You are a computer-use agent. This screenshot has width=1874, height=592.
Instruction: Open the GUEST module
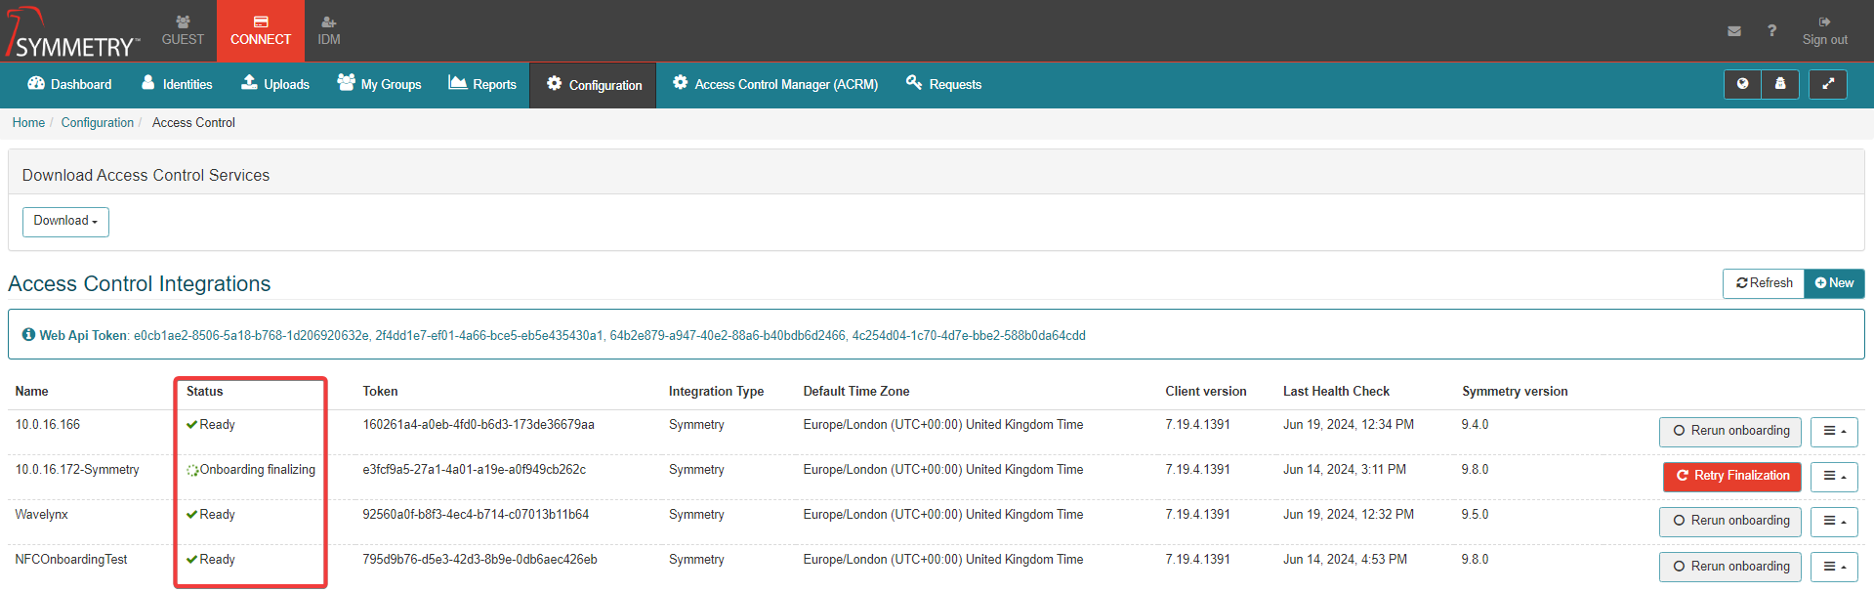pyautogui.click(x=183, y=31)
